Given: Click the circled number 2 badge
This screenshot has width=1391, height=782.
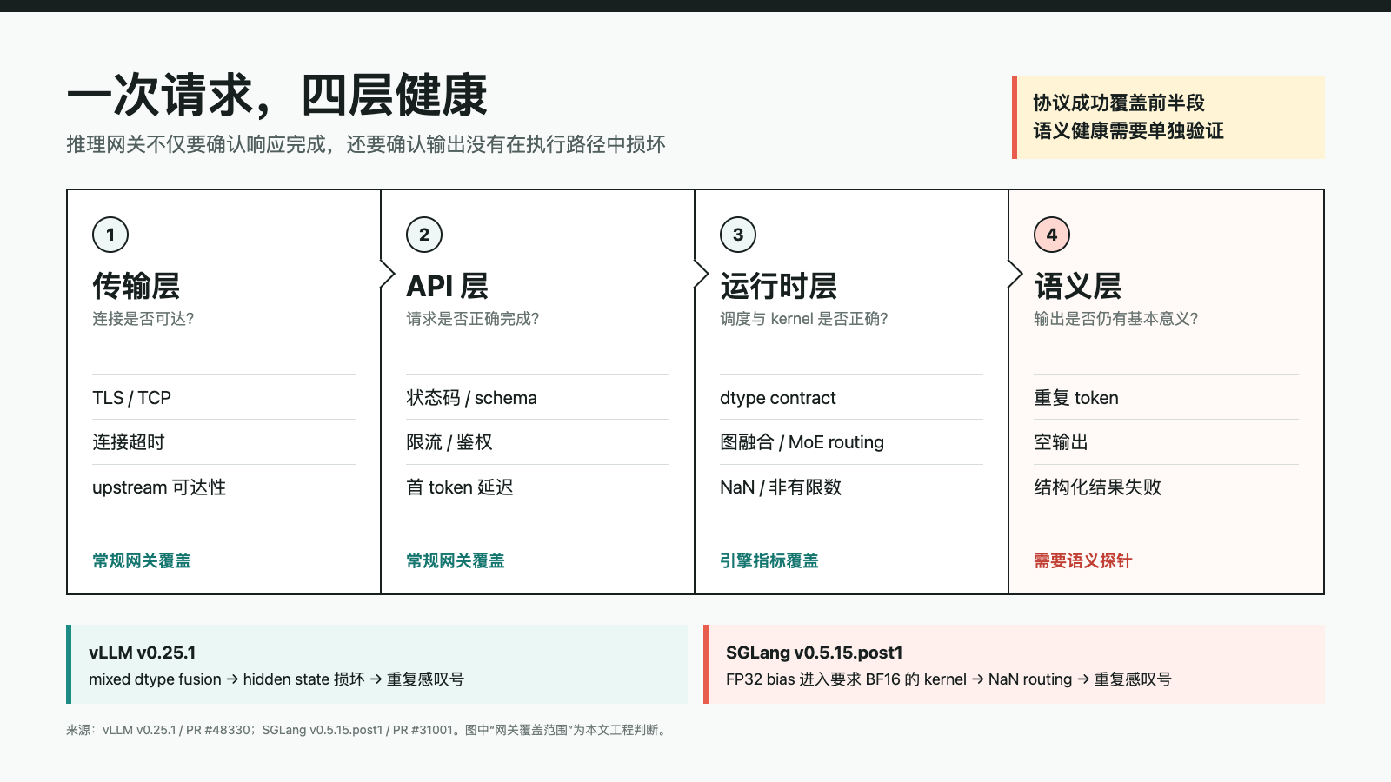Looking at the screenshot, I should pyautogui.click(x=424, y=235).
